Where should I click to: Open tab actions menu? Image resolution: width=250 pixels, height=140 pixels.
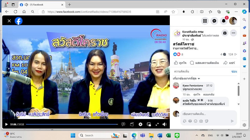(x=13, y=5)
